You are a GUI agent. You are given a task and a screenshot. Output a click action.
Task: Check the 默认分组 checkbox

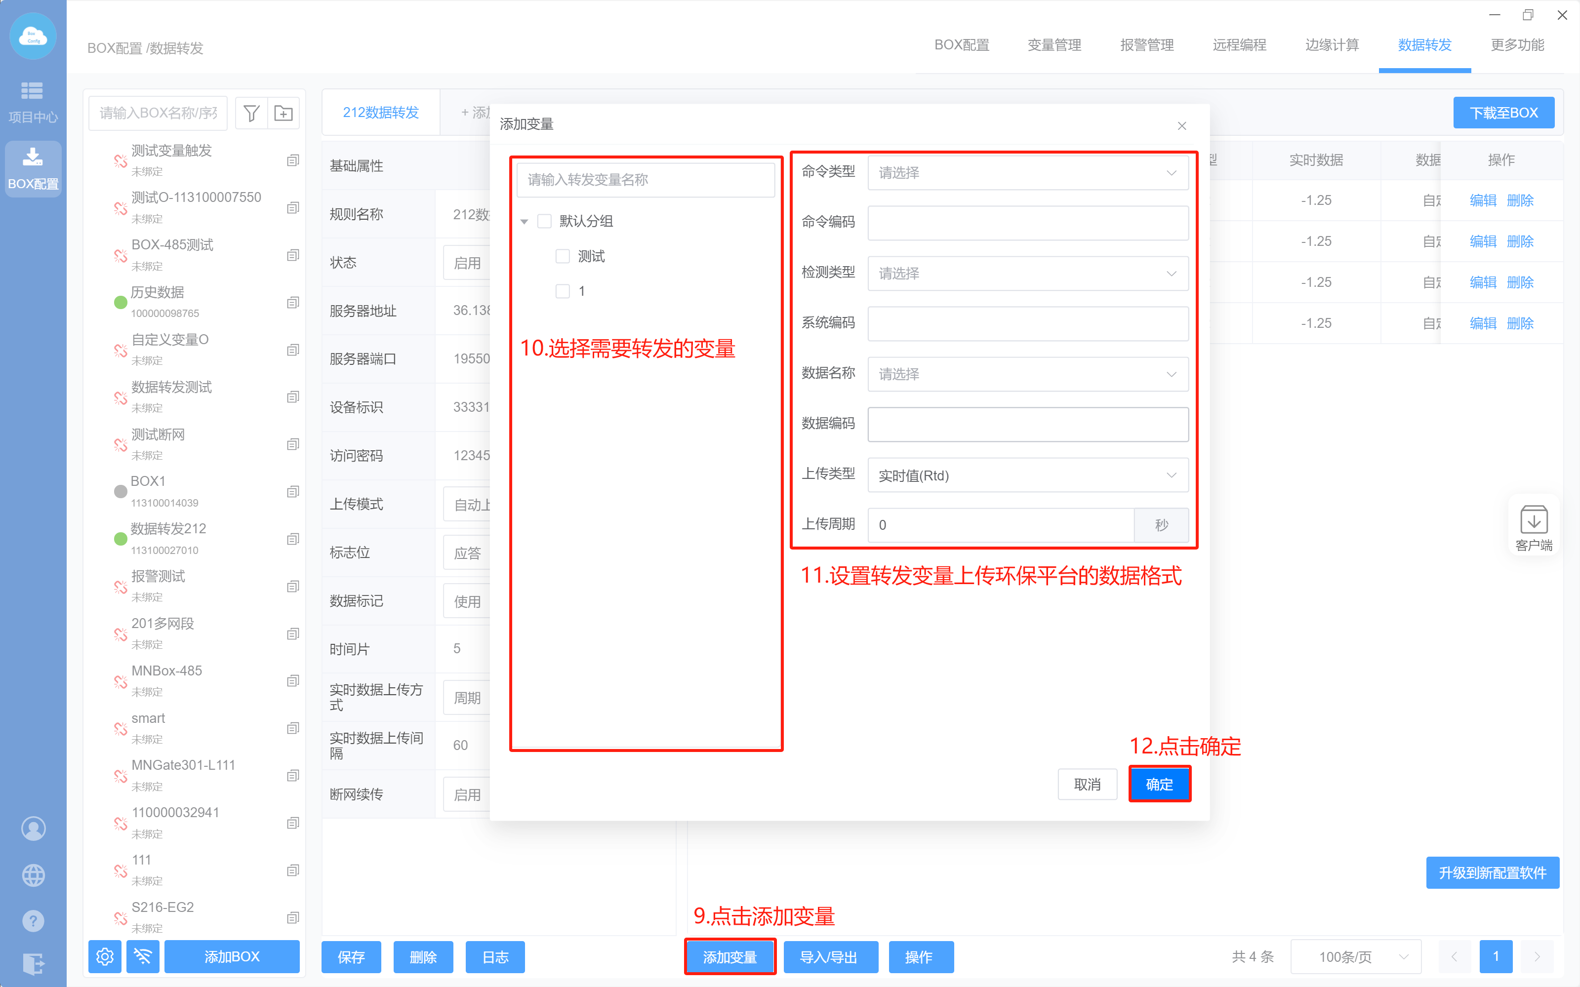544,221
